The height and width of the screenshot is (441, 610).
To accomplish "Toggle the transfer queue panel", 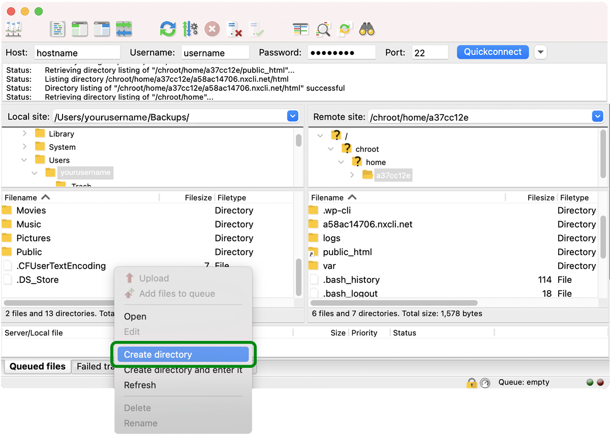I will 124,29.
